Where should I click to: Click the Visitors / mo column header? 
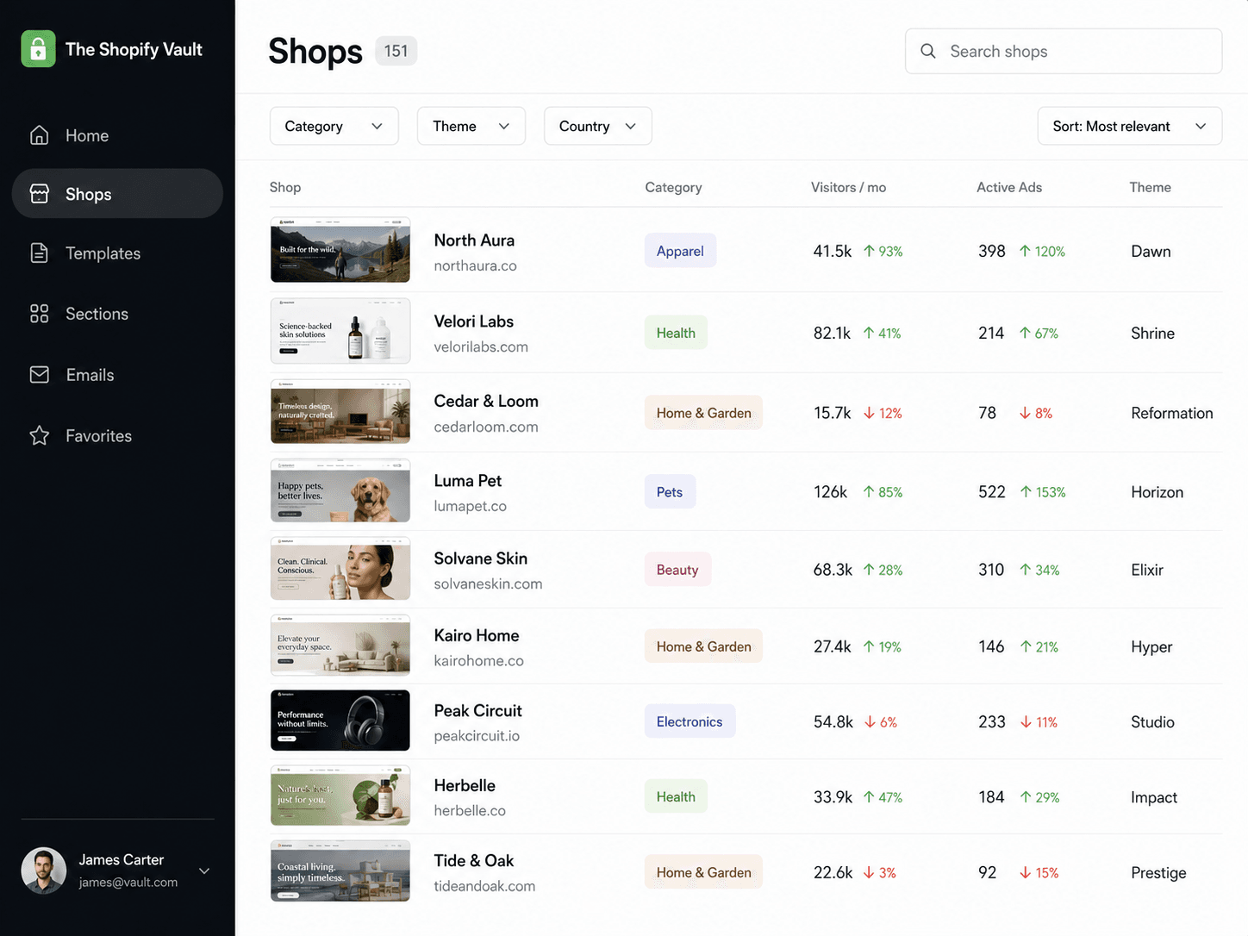848,187
